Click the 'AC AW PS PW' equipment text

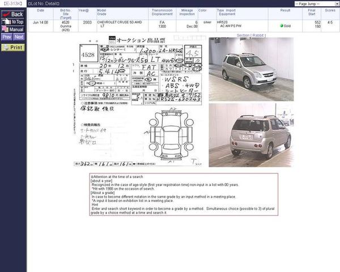point(231,26)
